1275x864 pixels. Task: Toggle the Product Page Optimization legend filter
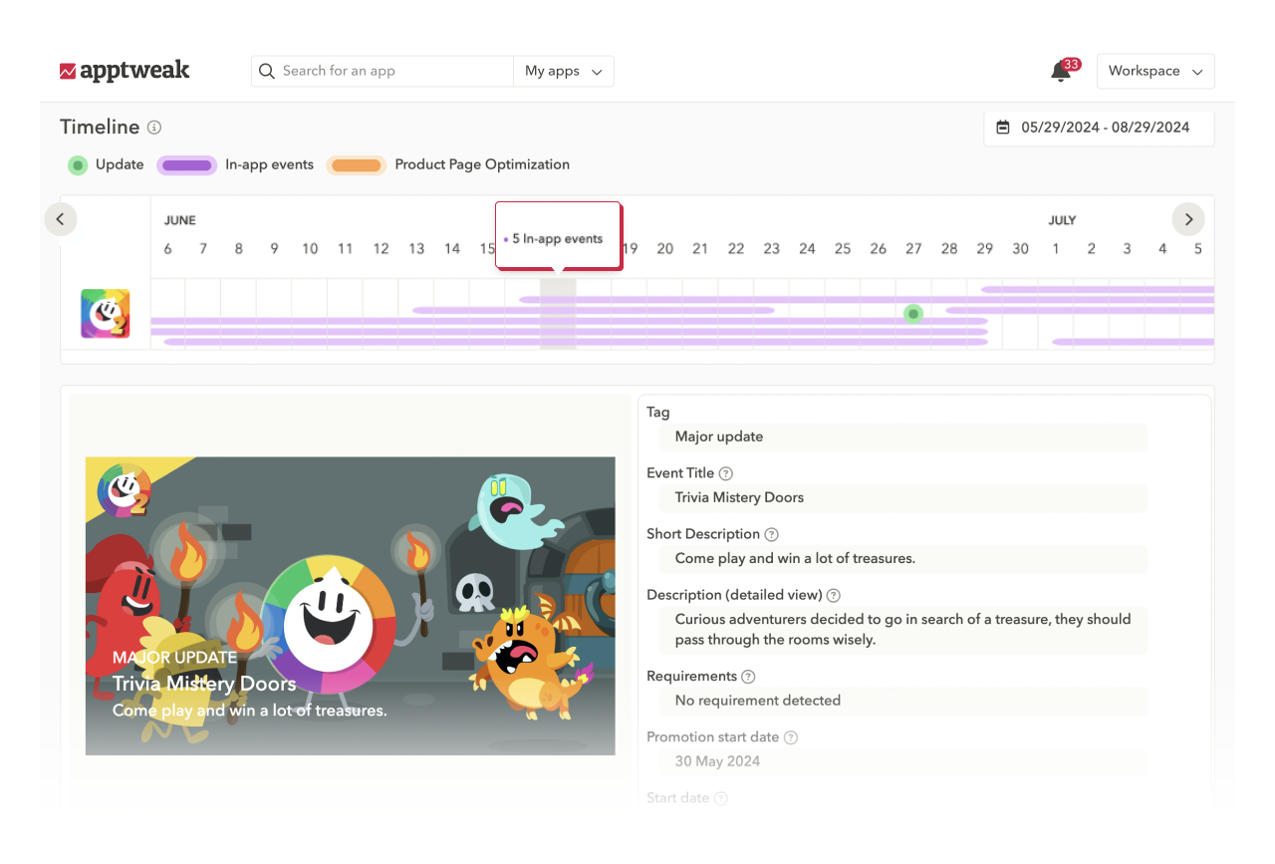448,164
